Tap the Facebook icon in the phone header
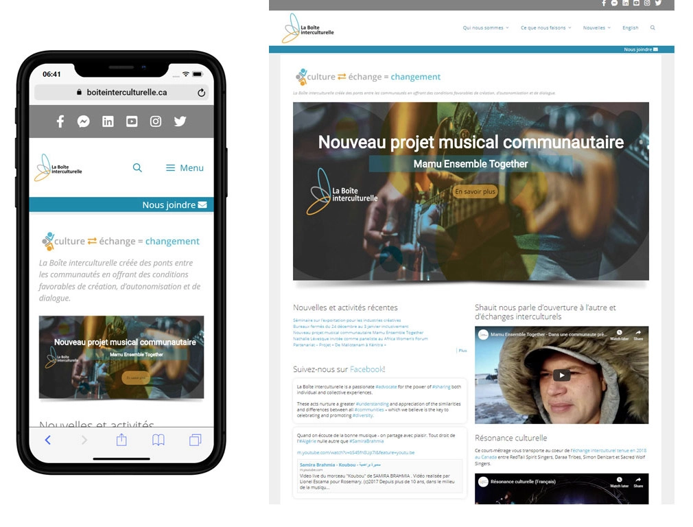The height and width of the screenshot is (527, 693). click(x=60, y=121)
